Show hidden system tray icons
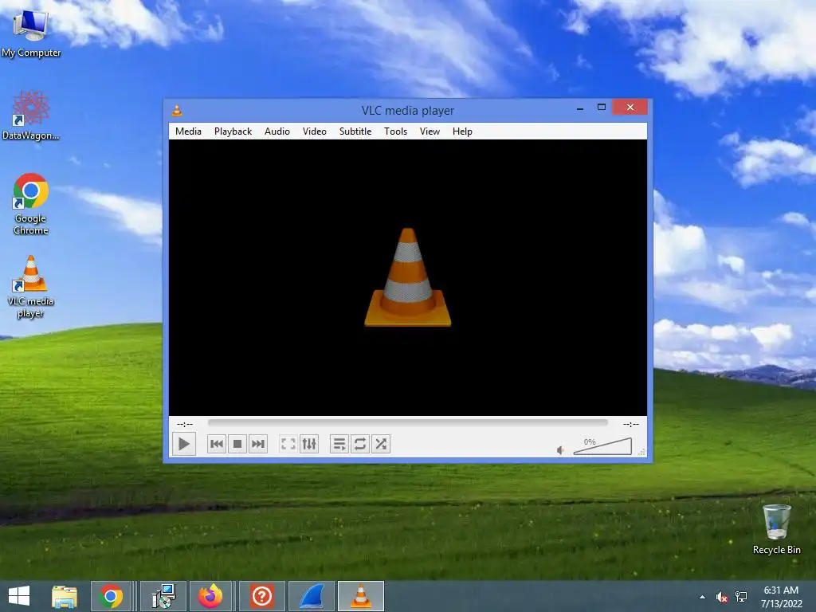The width and height of the screenshot is (816, 612). 703,597
